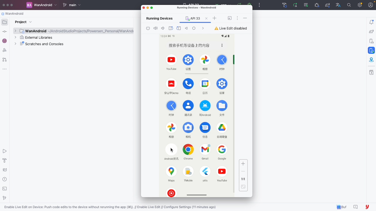The height and width of the screenshot is (211, 376).
Task: Open the Pull Requests tool window
Action: (x=4, y=59)
